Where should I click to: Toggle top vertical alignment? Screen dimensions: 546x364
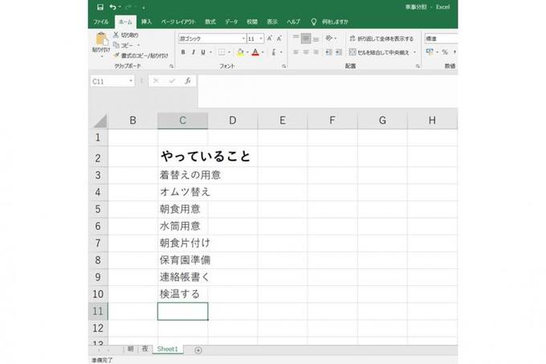[295, 38]
